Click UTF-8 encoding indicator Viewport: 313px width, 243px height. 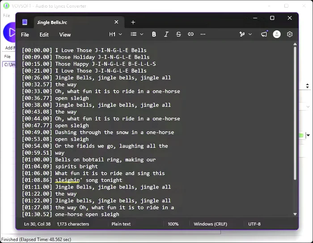pyautogui.click(x=254, y=224)
